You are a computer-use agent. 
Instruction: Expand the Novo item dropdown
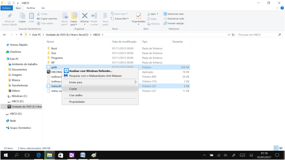click(x=120, y=14)
